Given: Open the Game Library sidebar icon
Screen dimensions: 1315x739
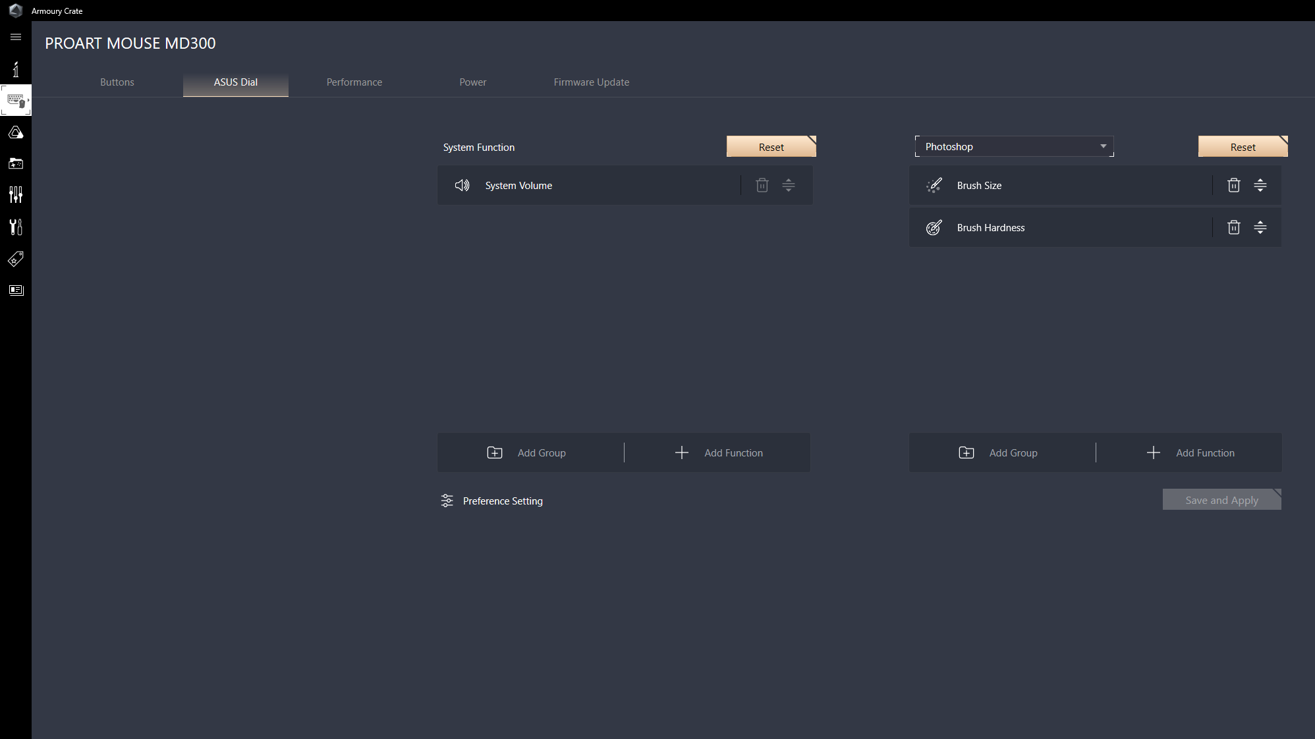Looking at the screenshot, I should pos(16,163).
